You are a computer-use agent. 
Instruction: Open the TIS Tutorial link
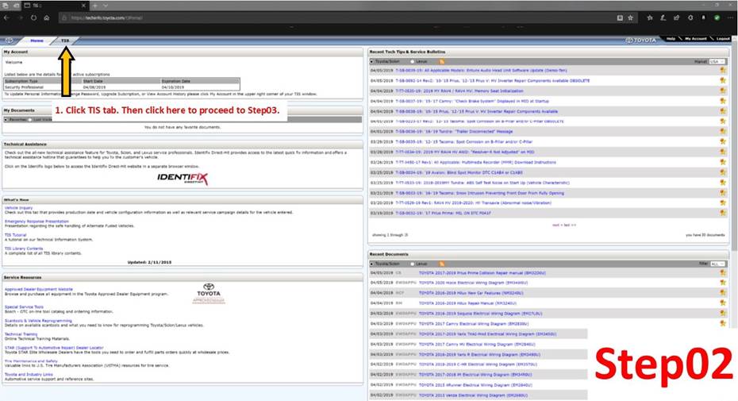[x=16, y=235]
